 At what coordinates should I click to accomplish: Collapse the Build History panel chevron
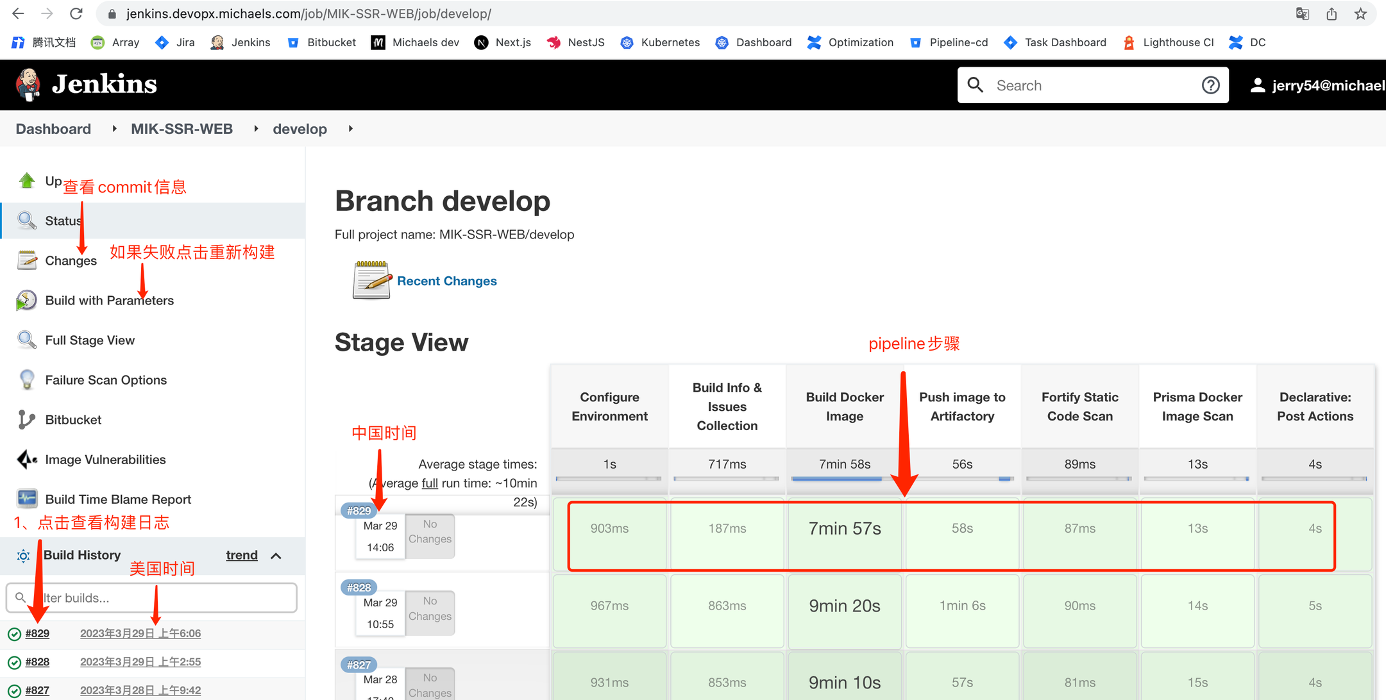tap(276, 556)
